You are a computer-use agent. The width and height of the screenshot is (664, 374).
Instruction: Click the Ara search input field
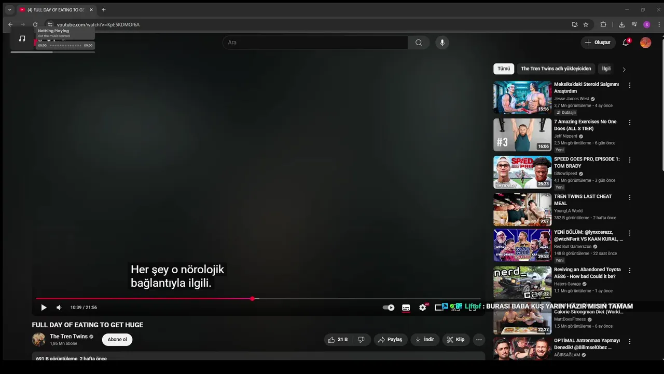[x=315, y=43]
